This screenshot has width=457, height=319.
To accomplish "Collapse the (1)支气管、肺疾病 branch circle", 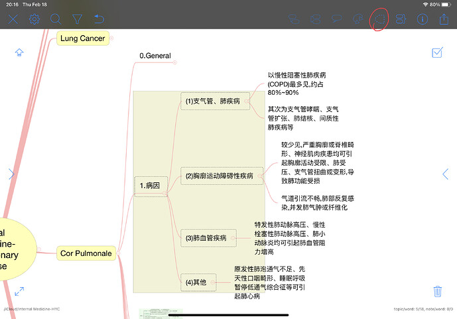I will 246,101.
